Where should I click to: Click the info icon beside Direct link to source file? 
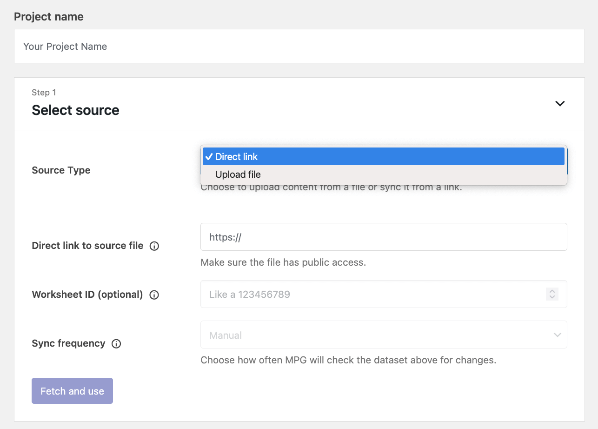coord(154,246)
